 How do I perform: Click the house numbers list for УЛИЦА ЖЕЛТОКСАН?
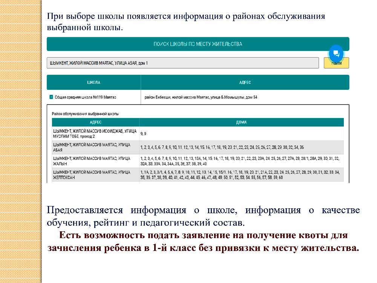pos(239,175)
